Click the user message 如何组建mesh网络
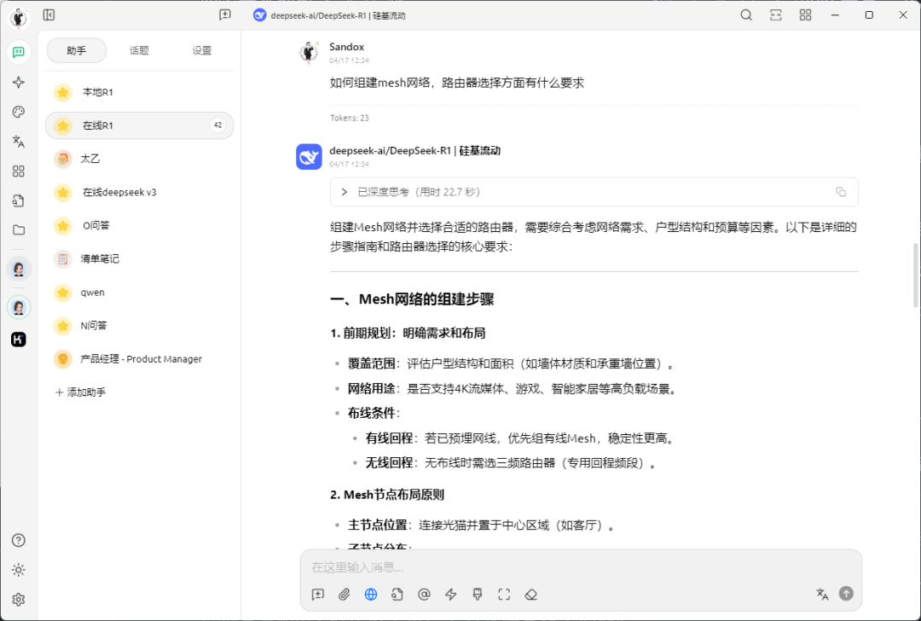 coord(457,83)
